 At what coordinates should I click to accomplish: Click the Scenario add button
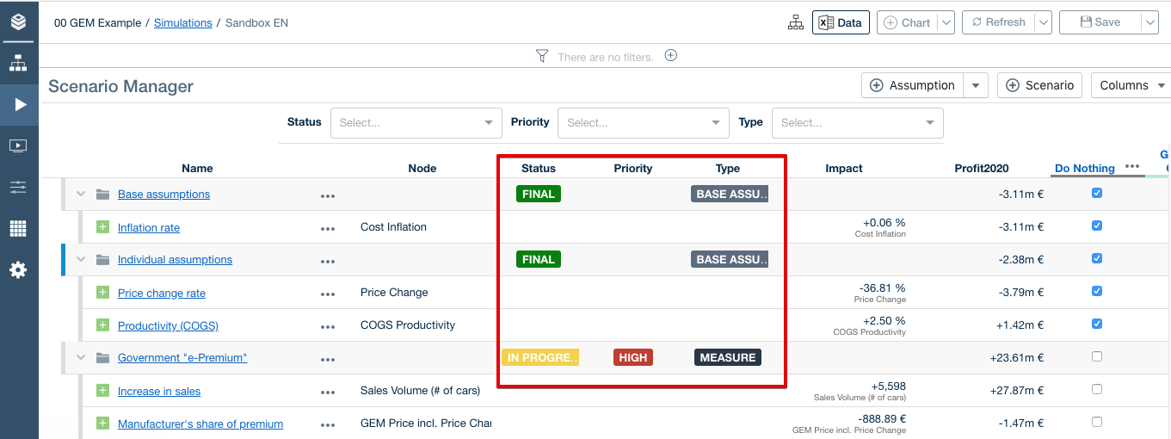pos(1039,85)
